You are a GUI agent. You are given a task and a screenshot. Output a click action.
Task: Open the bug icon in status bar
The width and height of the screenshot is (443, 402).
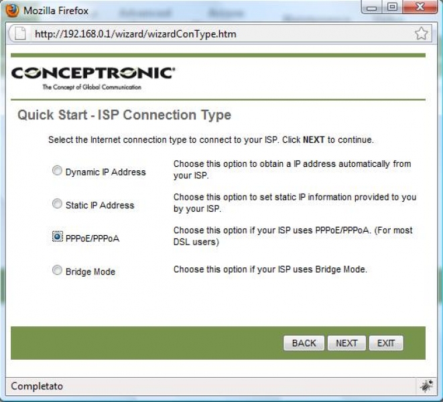pos(426,385)
